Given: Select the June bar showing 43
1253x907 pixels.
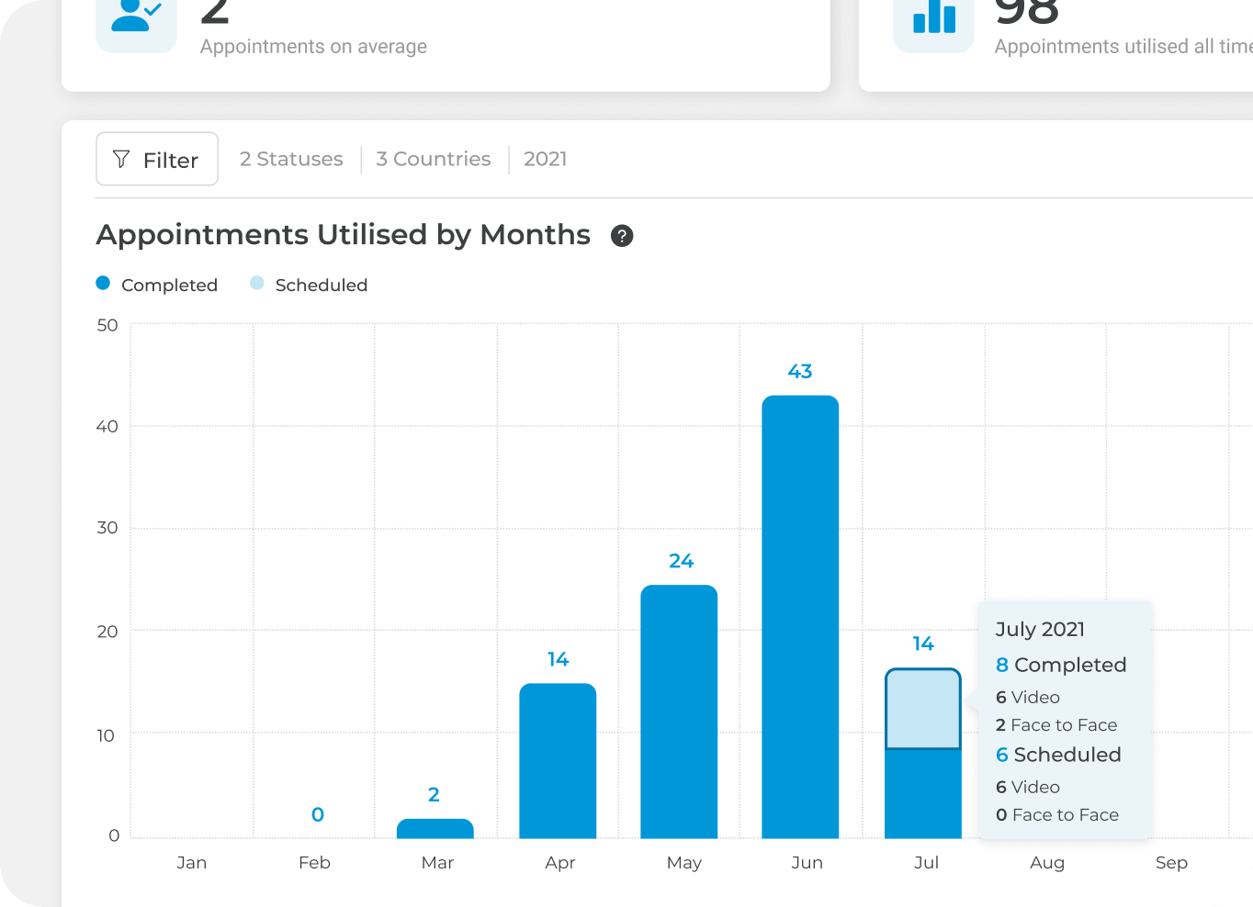Looking at the screenshot, I should coord(800,617).
